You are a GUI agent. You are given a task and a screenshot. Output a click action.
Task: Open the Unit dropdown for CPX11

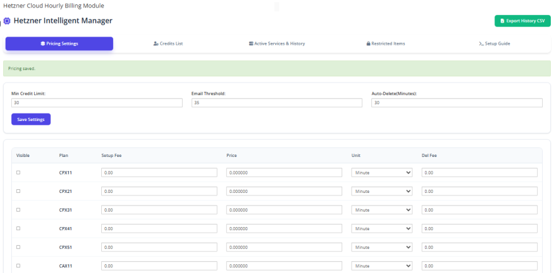tap(382, 172)
